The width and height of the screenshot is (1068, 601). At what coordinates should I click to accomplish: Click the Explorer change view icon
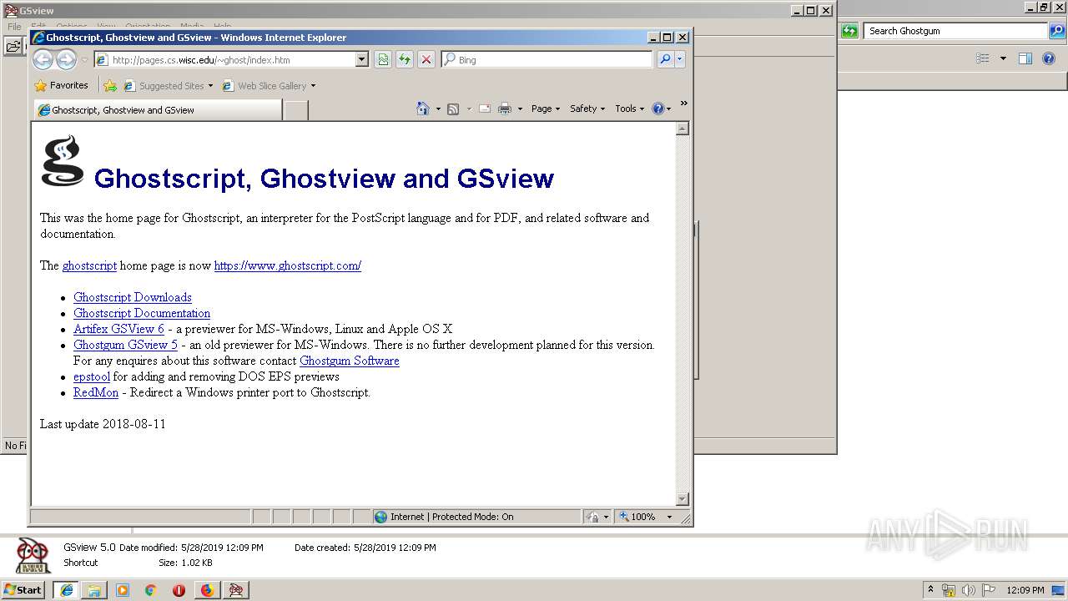[983, 58]
